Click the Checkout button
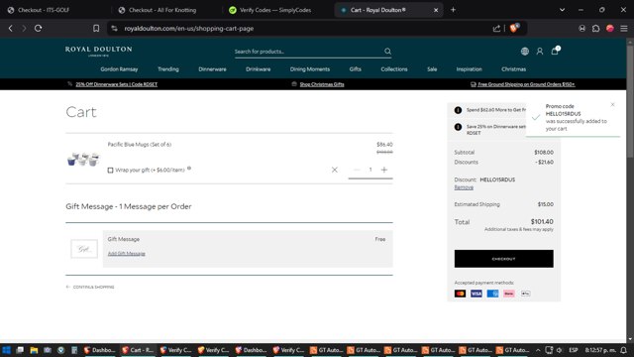Screen dimensions: 634x357 504,259
